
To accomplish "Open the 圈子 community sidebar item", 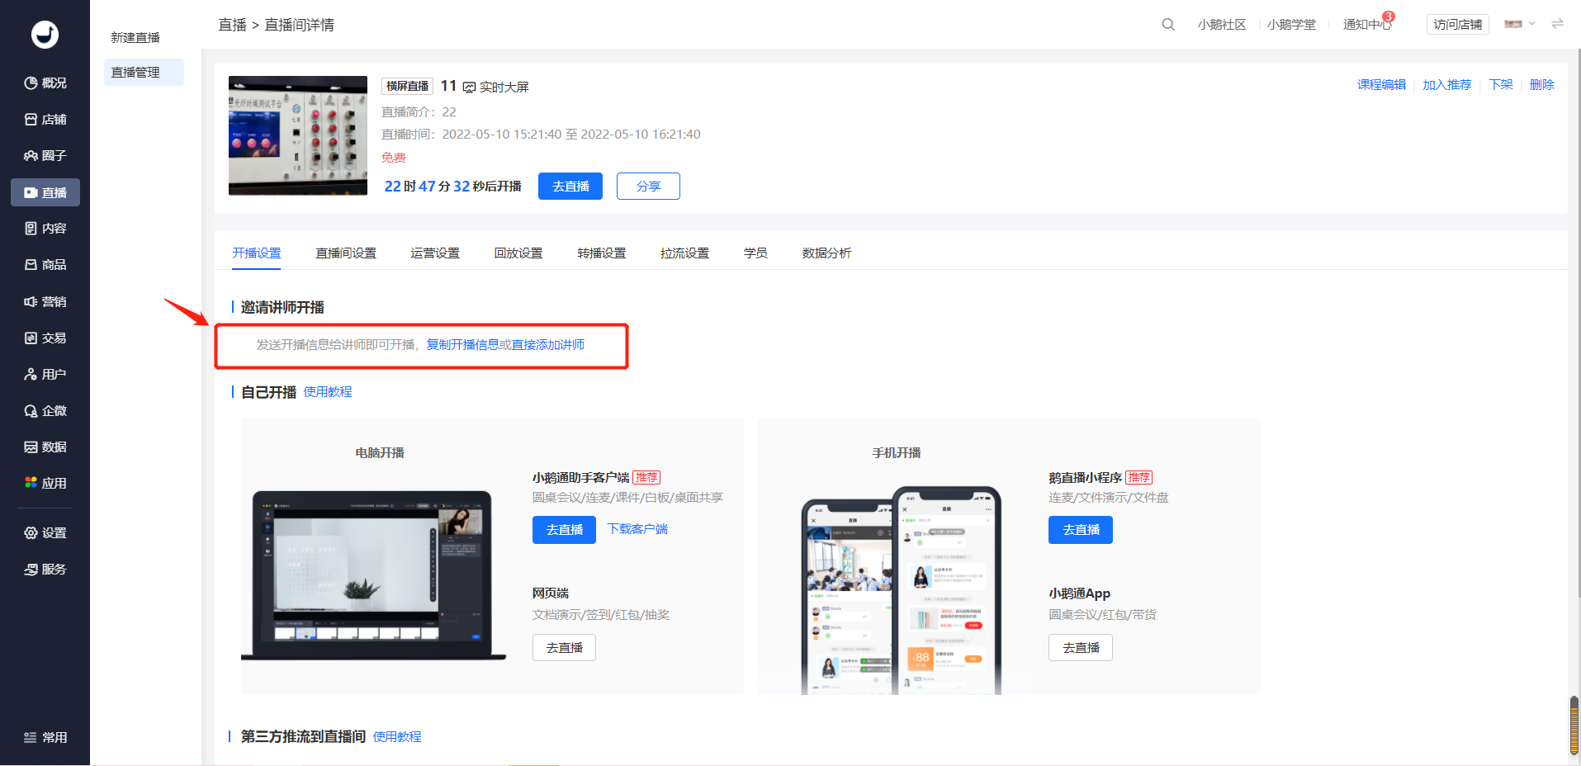I will tap(45, 155).
